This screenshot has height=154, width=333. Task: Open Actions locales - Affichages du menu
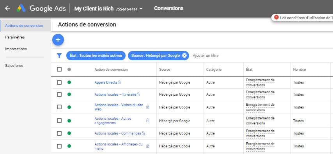point(119,146)
